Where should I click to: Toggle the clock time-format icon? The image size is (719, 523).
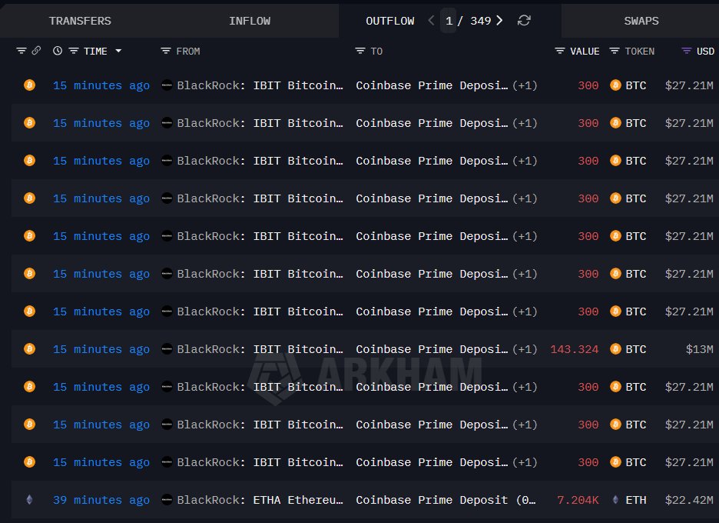pos(58,51)
